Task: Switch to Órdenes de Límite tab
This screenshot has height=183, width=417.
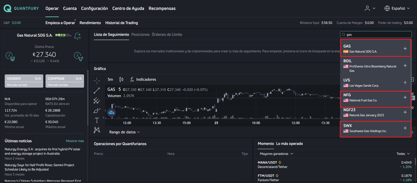Action: tap(167, 35)
